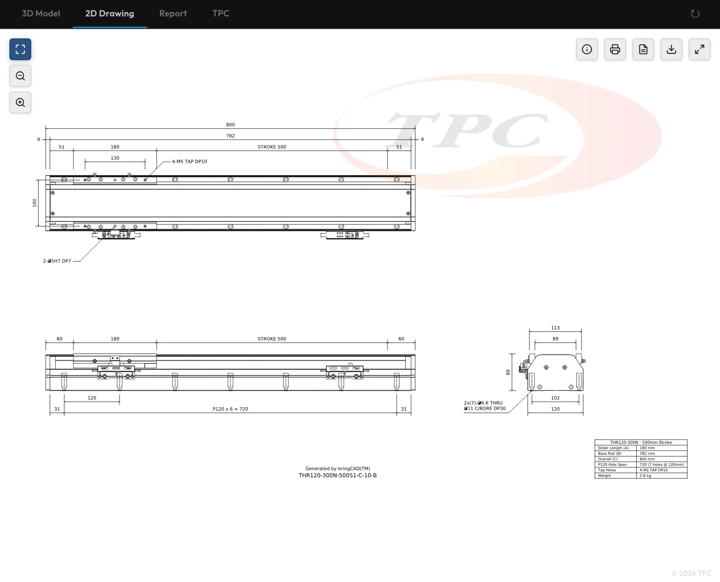This screenshot has width=720, height=582.
Task: Click the 800 overall length dimension
Action: tap(230, 125)
